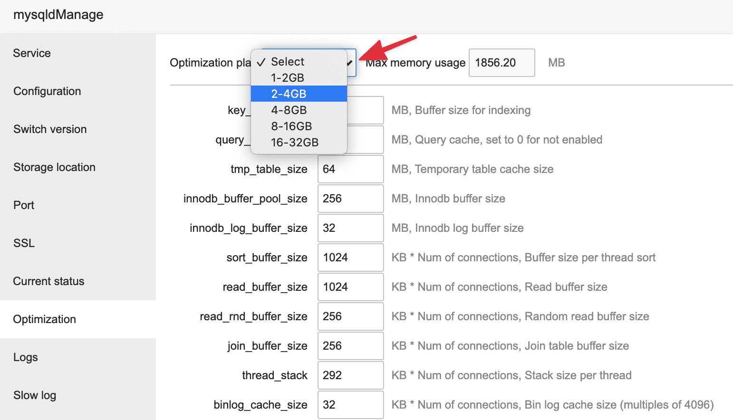733x420 pixels.
Task: Open the SSL sidebar tab
Action: (x=24, y=243)
